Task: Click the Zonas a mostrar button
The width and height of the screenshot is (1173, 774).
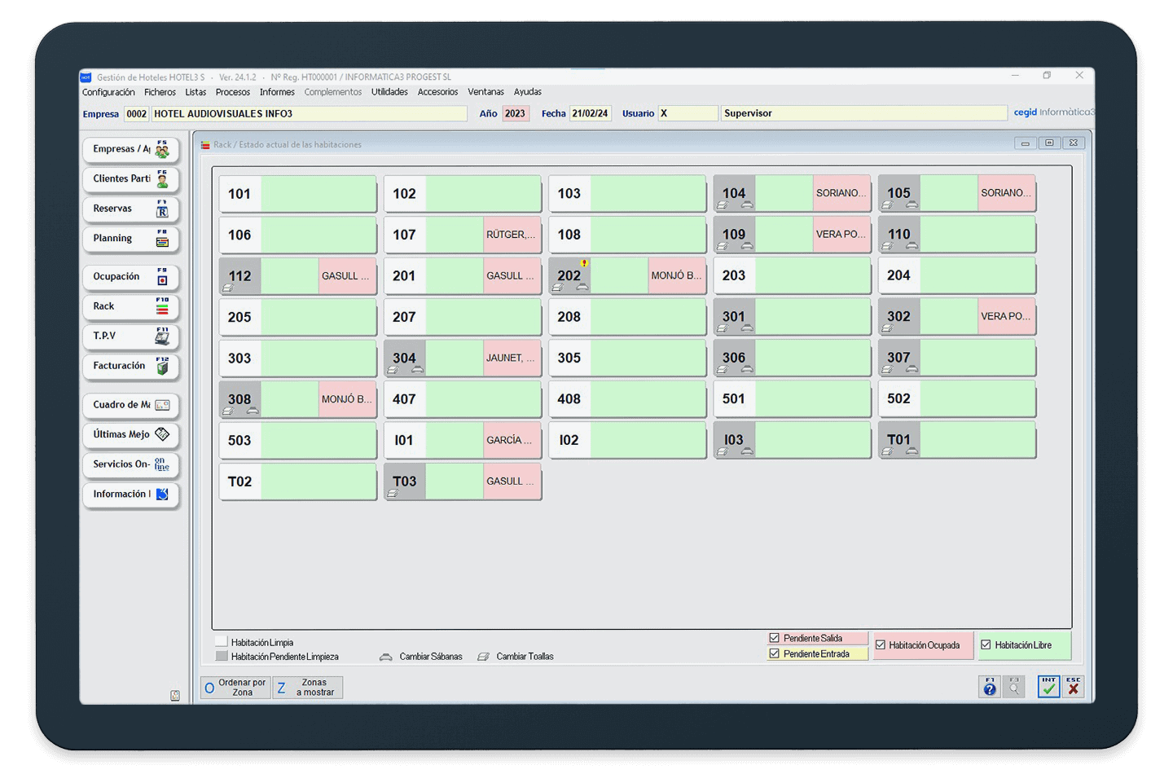Action: [308, 688]
